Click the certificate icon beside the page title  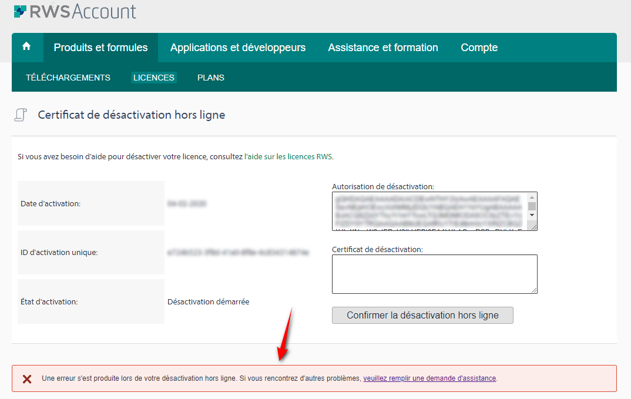pyautogui.click(x=21, y=114)
